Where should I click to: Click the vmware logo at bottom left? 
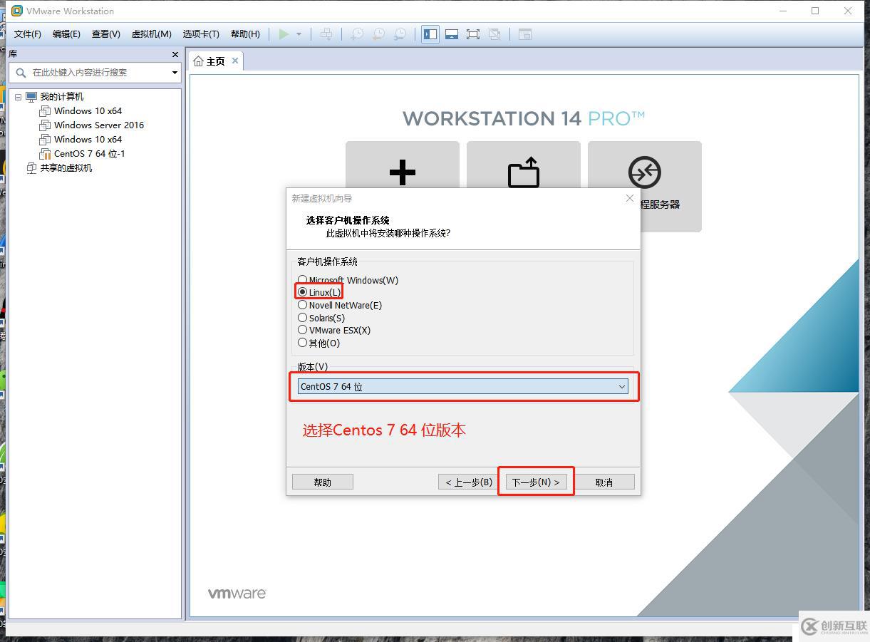pos(237,594)
